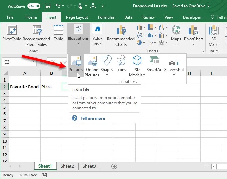Undo the last action
The height and width of the screenshot is (179, 227).
click(58, 6)
